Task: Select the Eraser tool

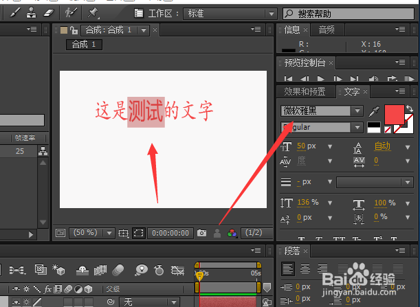Action: 48,13
